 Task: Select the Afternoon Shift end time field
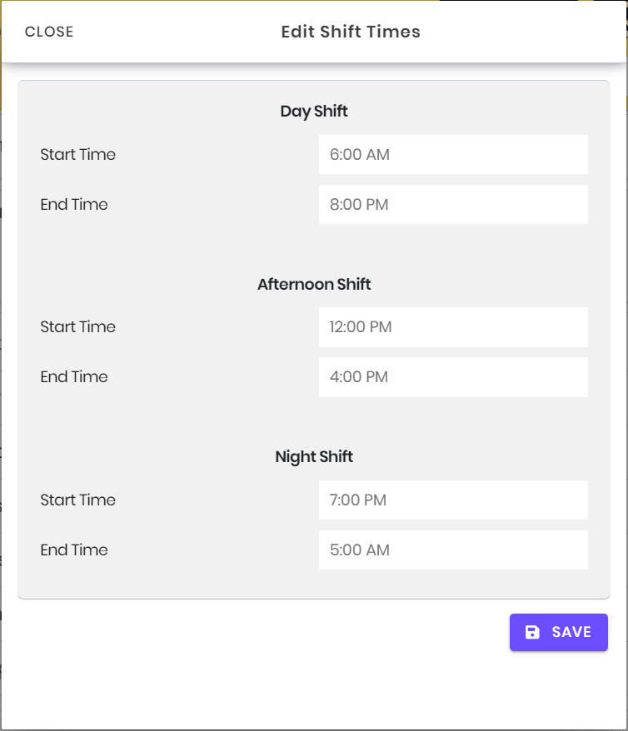tap(453, 376)
